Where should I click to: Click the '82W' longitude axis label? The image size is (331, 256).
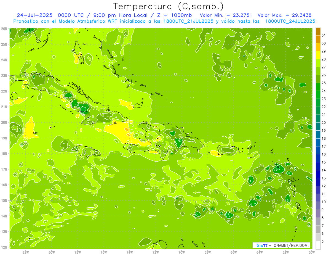coord(26,252)
